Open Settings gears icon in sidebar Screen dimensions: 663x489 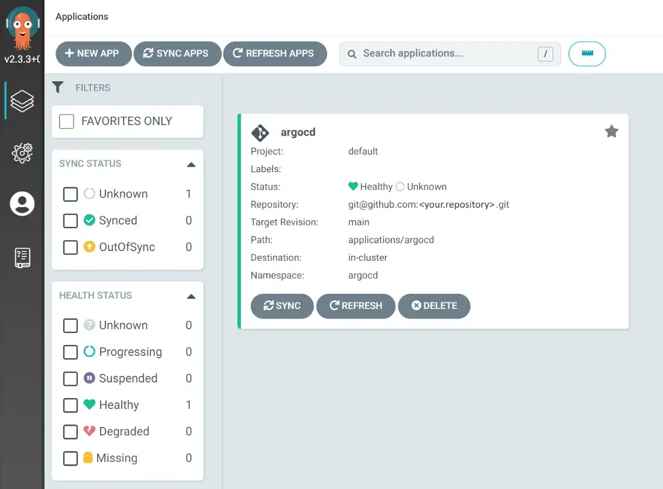pos(22,152)
